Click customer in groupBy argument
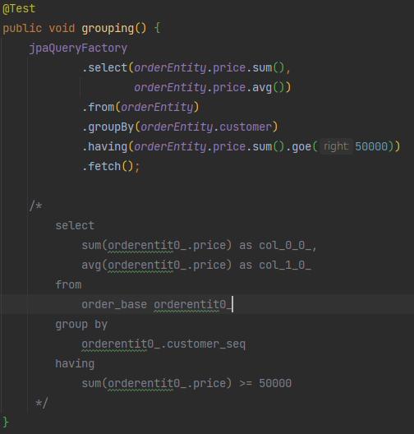This screenshot has height=434, width=414. (246, 127)
